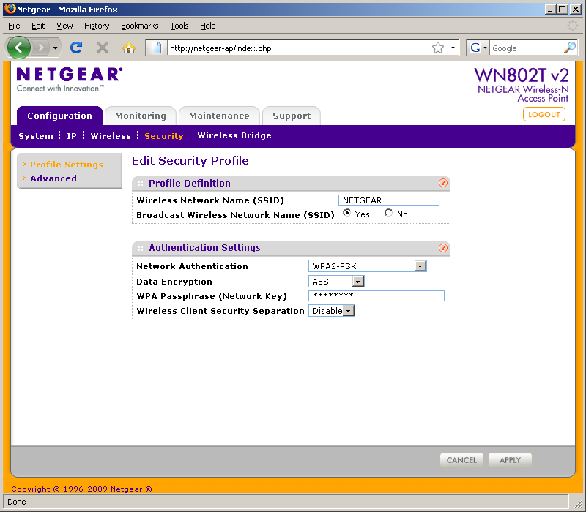Open the address bar history dropdown

coord(453,48)
